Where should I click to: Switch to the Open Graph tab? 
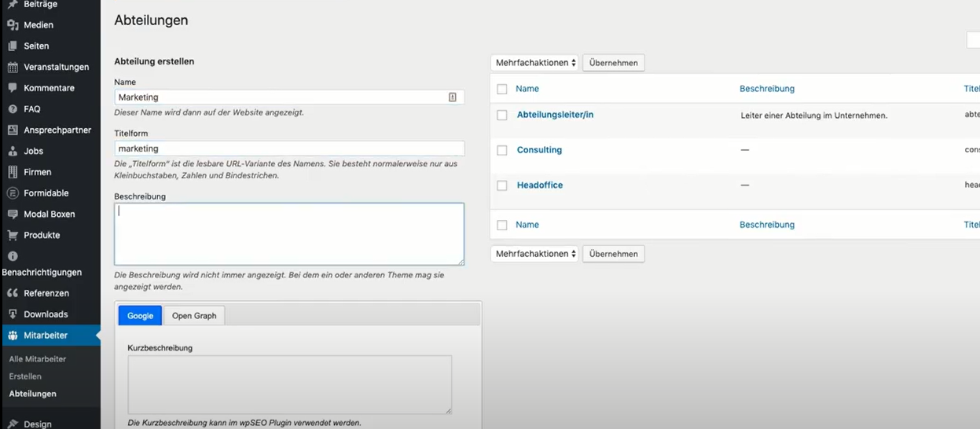pos(194,316)
